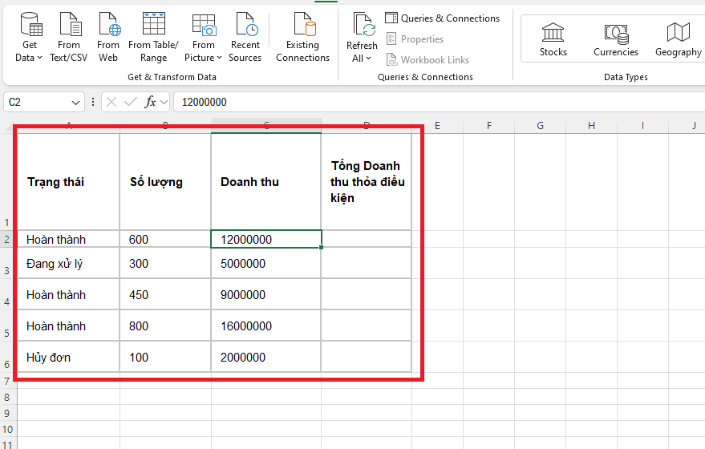Select revenue cell 5000000
The image size is (705, 449).
click(266, 263)
